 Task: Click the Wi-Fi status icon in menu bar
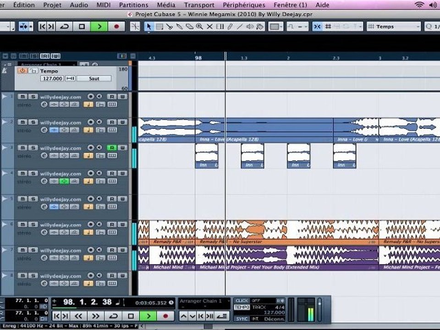click(419, 5)
